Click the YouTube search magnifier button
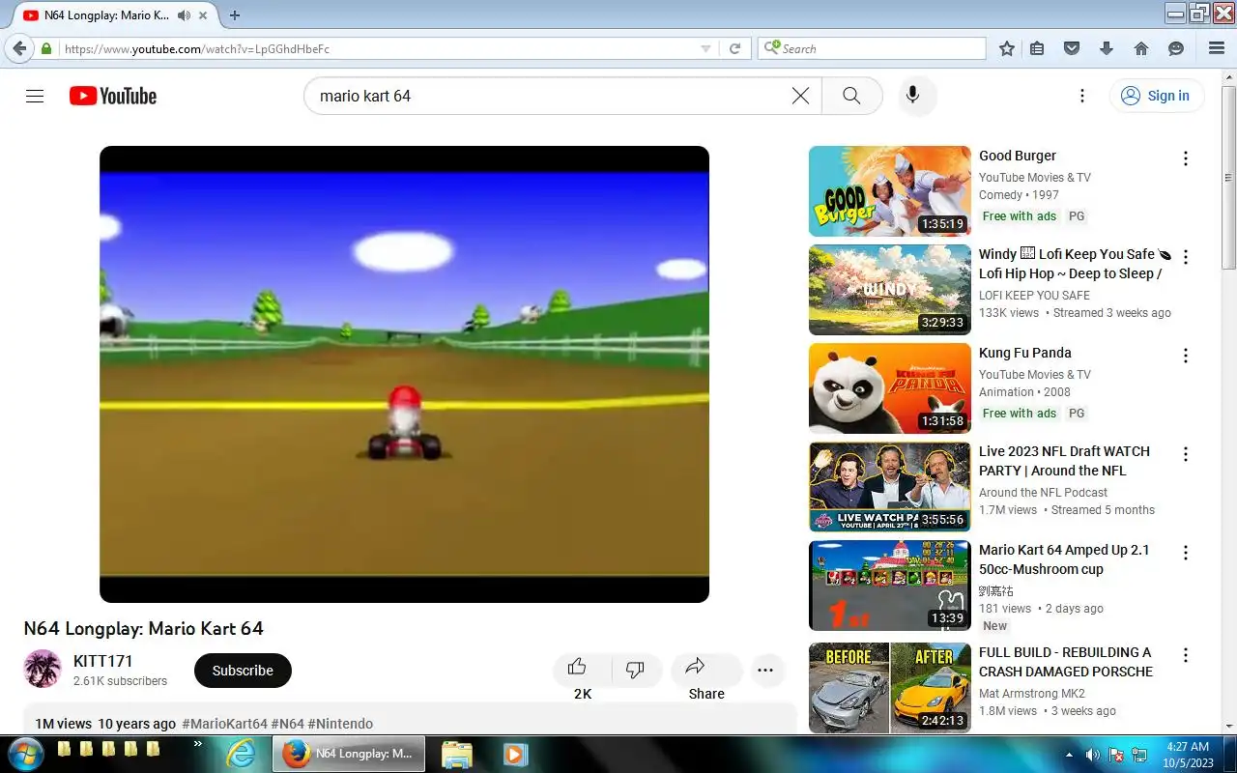 (851, 96)
